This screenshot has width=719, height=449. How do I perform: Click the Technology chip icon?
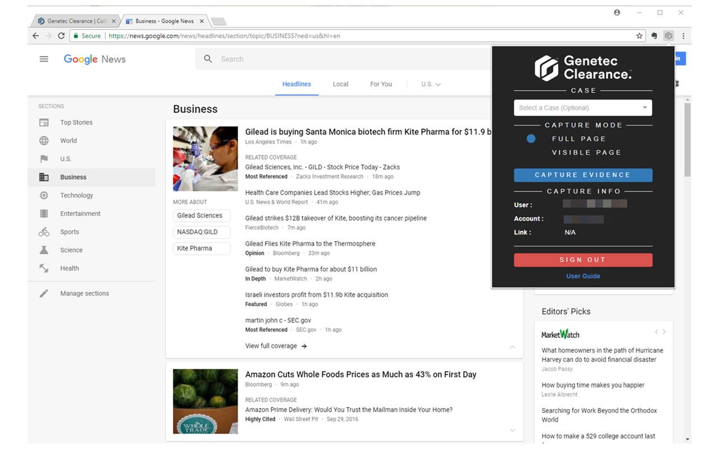pyautogui.click(x=44, y=195)
